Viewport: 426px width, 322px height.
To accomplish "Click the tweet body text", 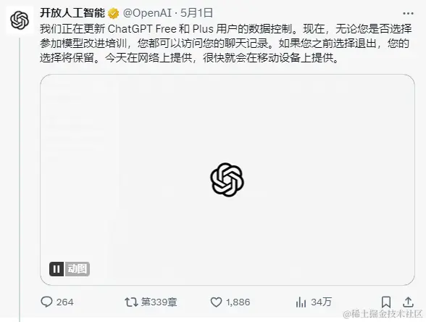I will [x=225, y=44].
